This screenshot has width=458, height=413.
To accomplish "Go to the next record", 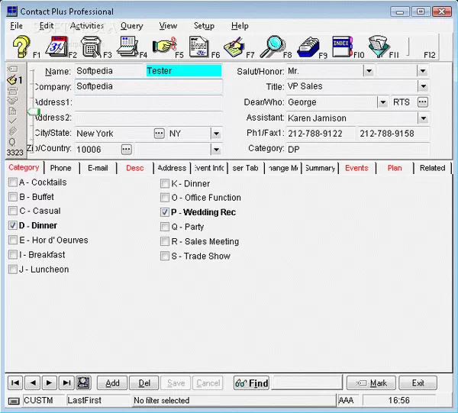I will pos(49,383).
